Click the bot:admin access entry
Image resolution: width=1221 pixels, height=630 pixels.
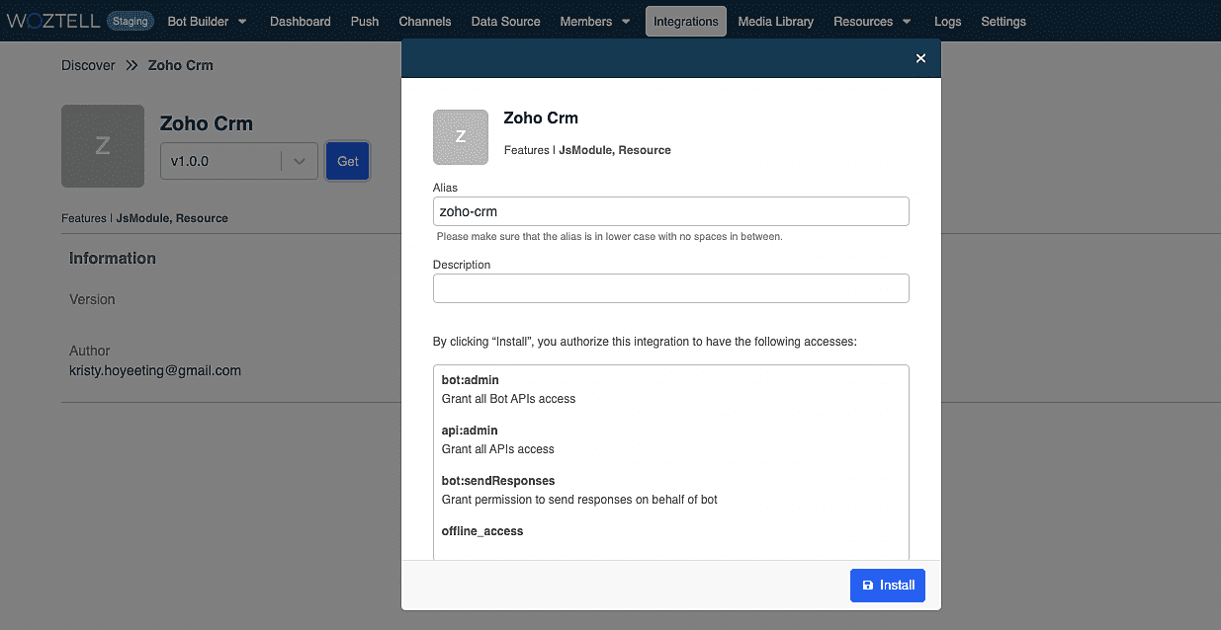(470, 380)
